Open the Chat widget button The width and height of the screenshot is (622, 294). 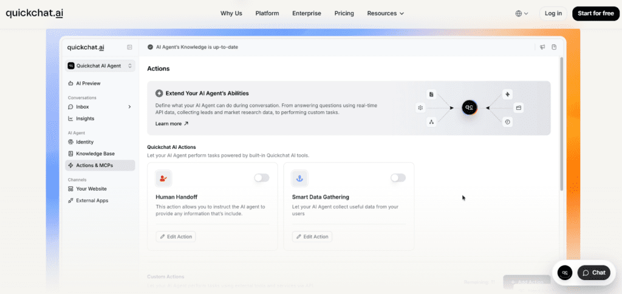pyautogui.click(x=594, y=273)
